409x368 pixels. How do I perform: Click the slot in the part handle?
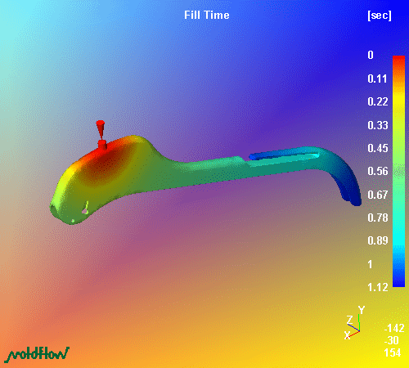tap(284, 159)
